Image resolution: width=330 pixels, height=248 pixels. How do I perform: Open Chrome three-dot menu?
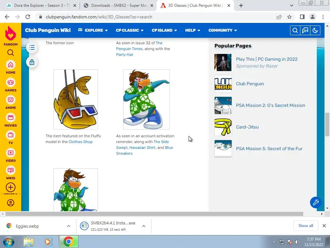pyautogui.click(x=323, y=17)
